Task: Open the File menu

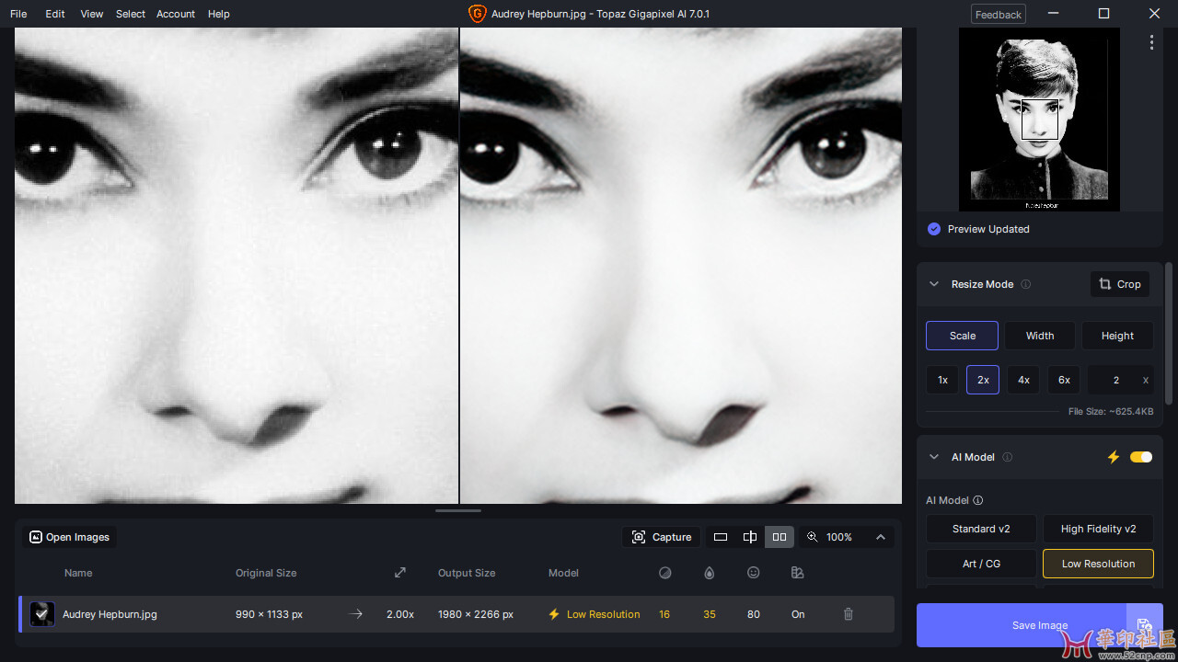Action: click(18, 14)
